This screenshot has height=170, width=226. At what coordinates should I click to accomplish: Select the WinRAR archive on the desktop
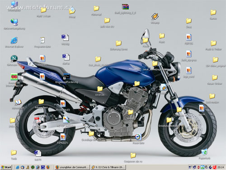125,7
